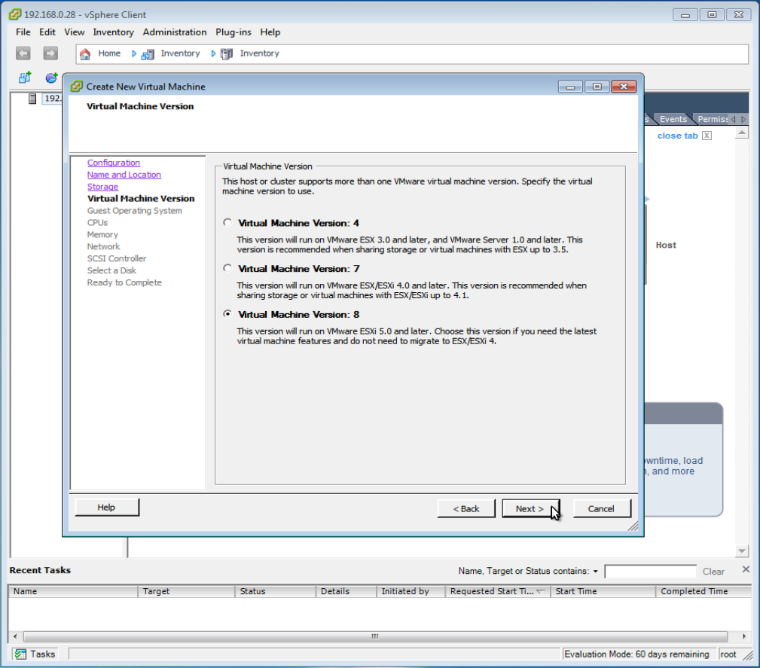This screenshot has width=760, height=668.
Task: Click the Status column header
Action: pyautogui.click(x=276, y=591)
